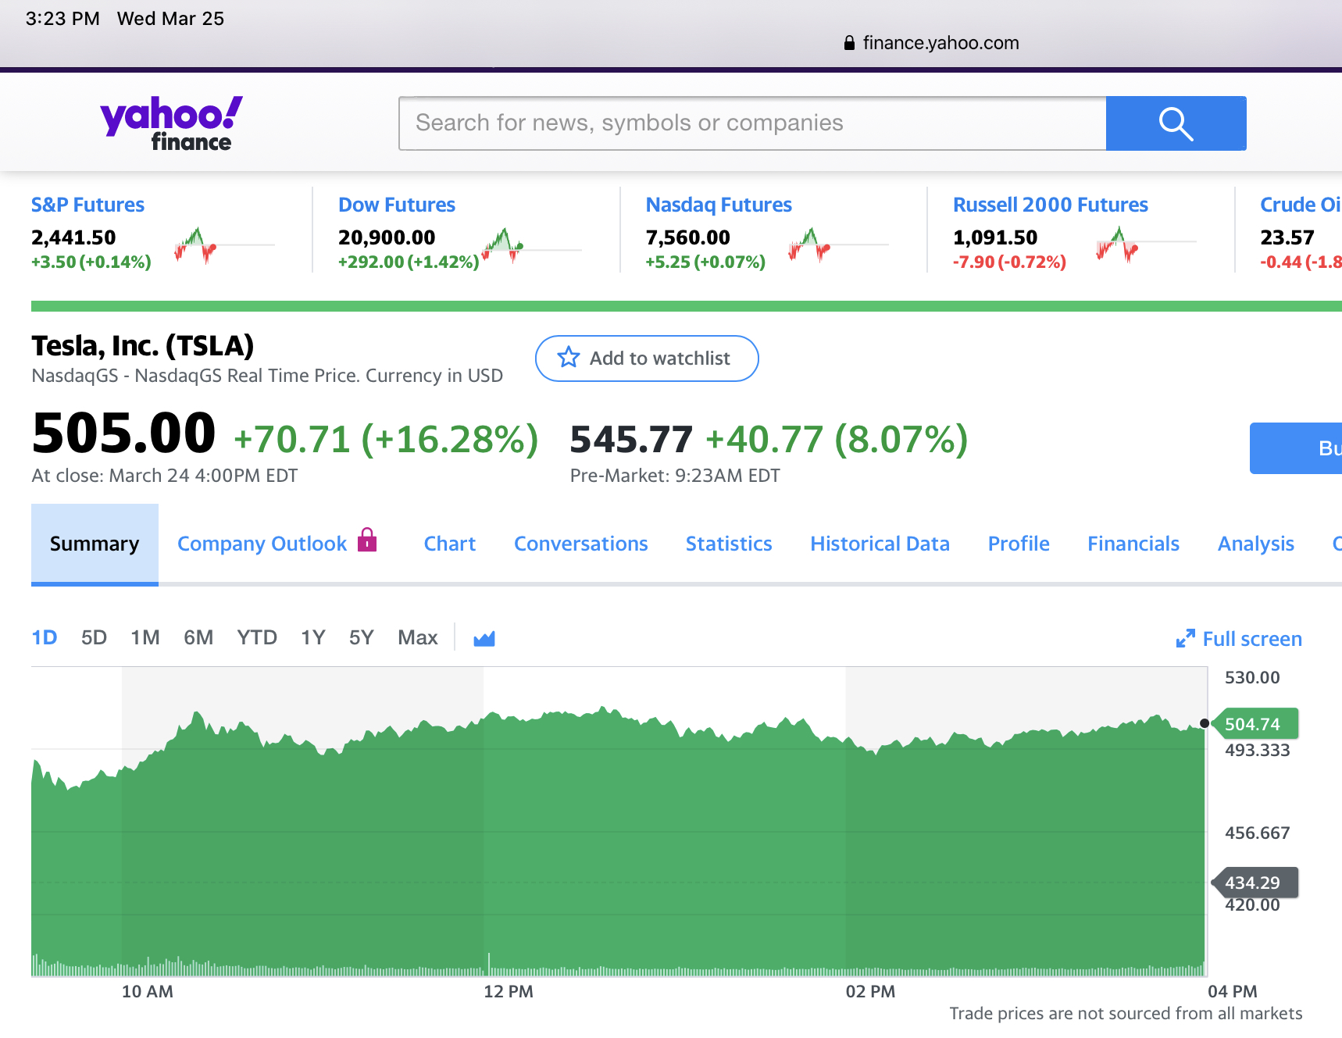Click the Full screen expand arrows icon
The width and height of the screenshot is (1342, 1038).
point(1185,639)
